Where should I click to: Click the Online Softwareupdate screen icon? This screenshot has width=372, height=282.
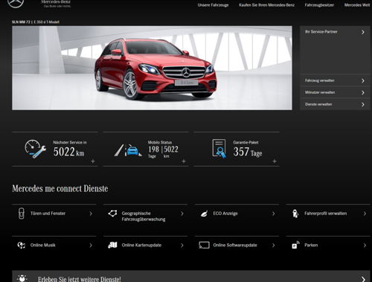(x=204, y=246)
